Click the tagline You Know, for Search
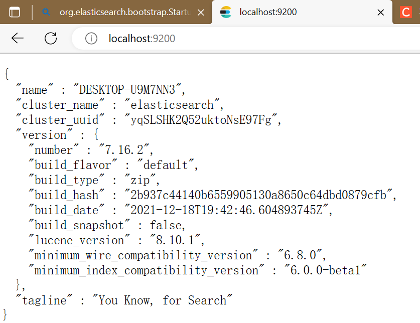The width and height of the screenshot is (420, 323). pos(166,300)
